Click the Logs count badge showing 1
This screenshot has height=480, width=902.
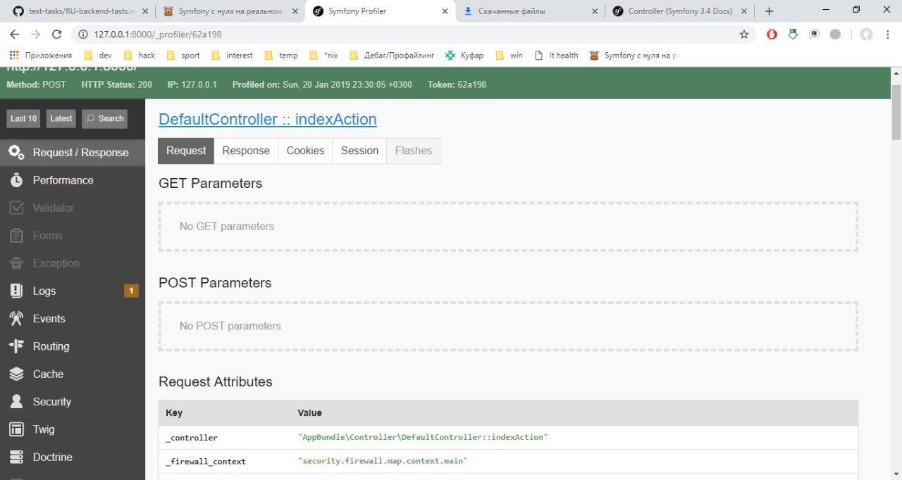(131, 291)
